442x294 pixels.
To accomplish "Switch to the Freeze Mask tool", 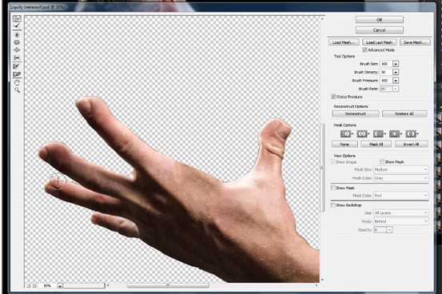I will [x=17, y=66].
